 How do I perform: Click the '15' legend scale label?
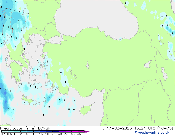coord(41,134)
